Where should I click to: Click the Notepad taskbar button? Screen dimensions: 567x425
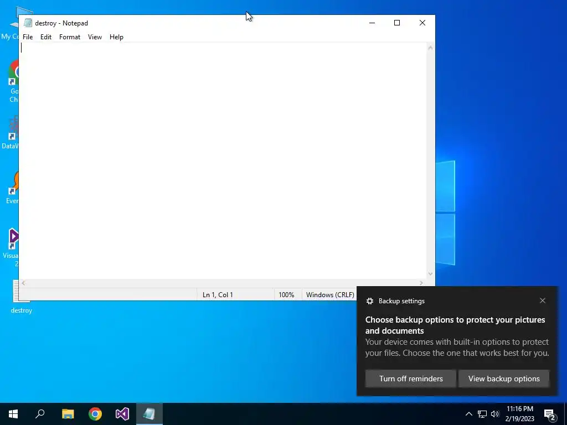click(x=150, y=414)
